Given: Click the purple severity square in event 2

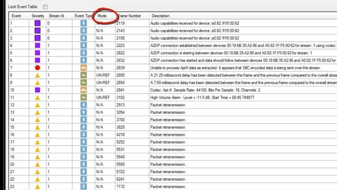Looking at the screenshot, I should (37, 31).
